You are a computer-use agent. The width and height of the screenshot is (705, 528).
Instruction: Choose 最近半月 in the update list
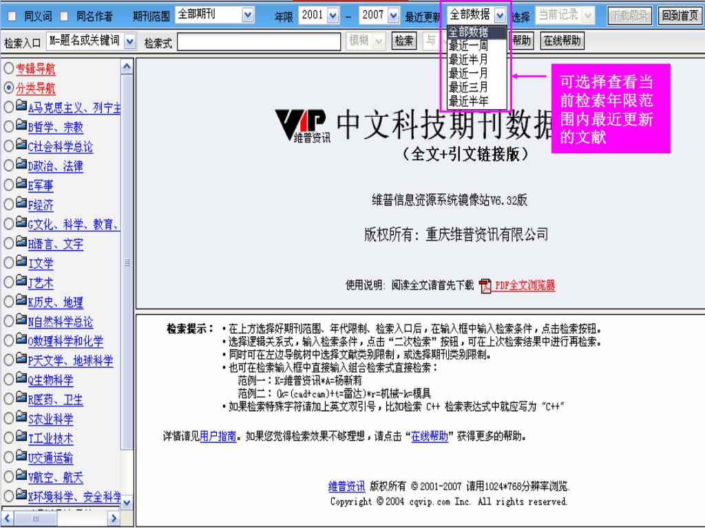tap(477, 59)
